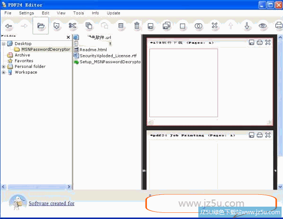Open the Info menu
This screenshot has height=219, width=283.
tap(95, 13)
